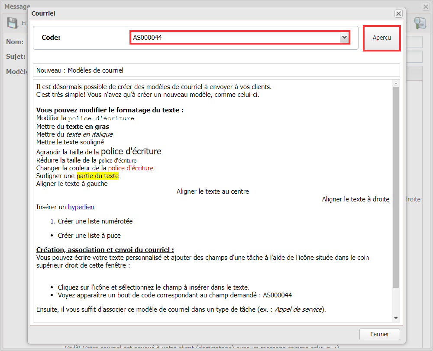Click the Fermer button
Viewport: 433px width, 351px height.
click(x=379, y=334)
